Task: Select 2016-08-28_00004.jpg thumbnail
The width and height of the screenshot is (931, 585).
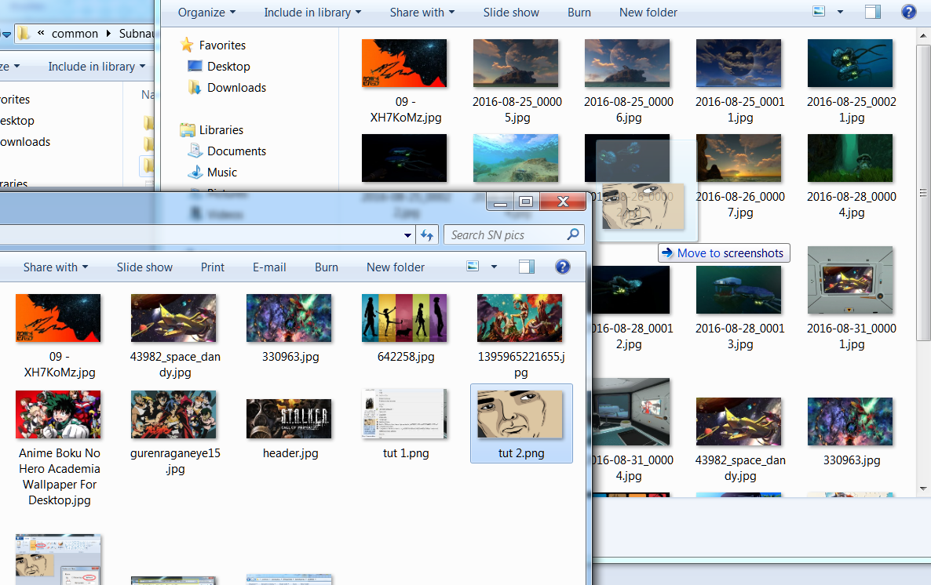Action: [850, 158]
